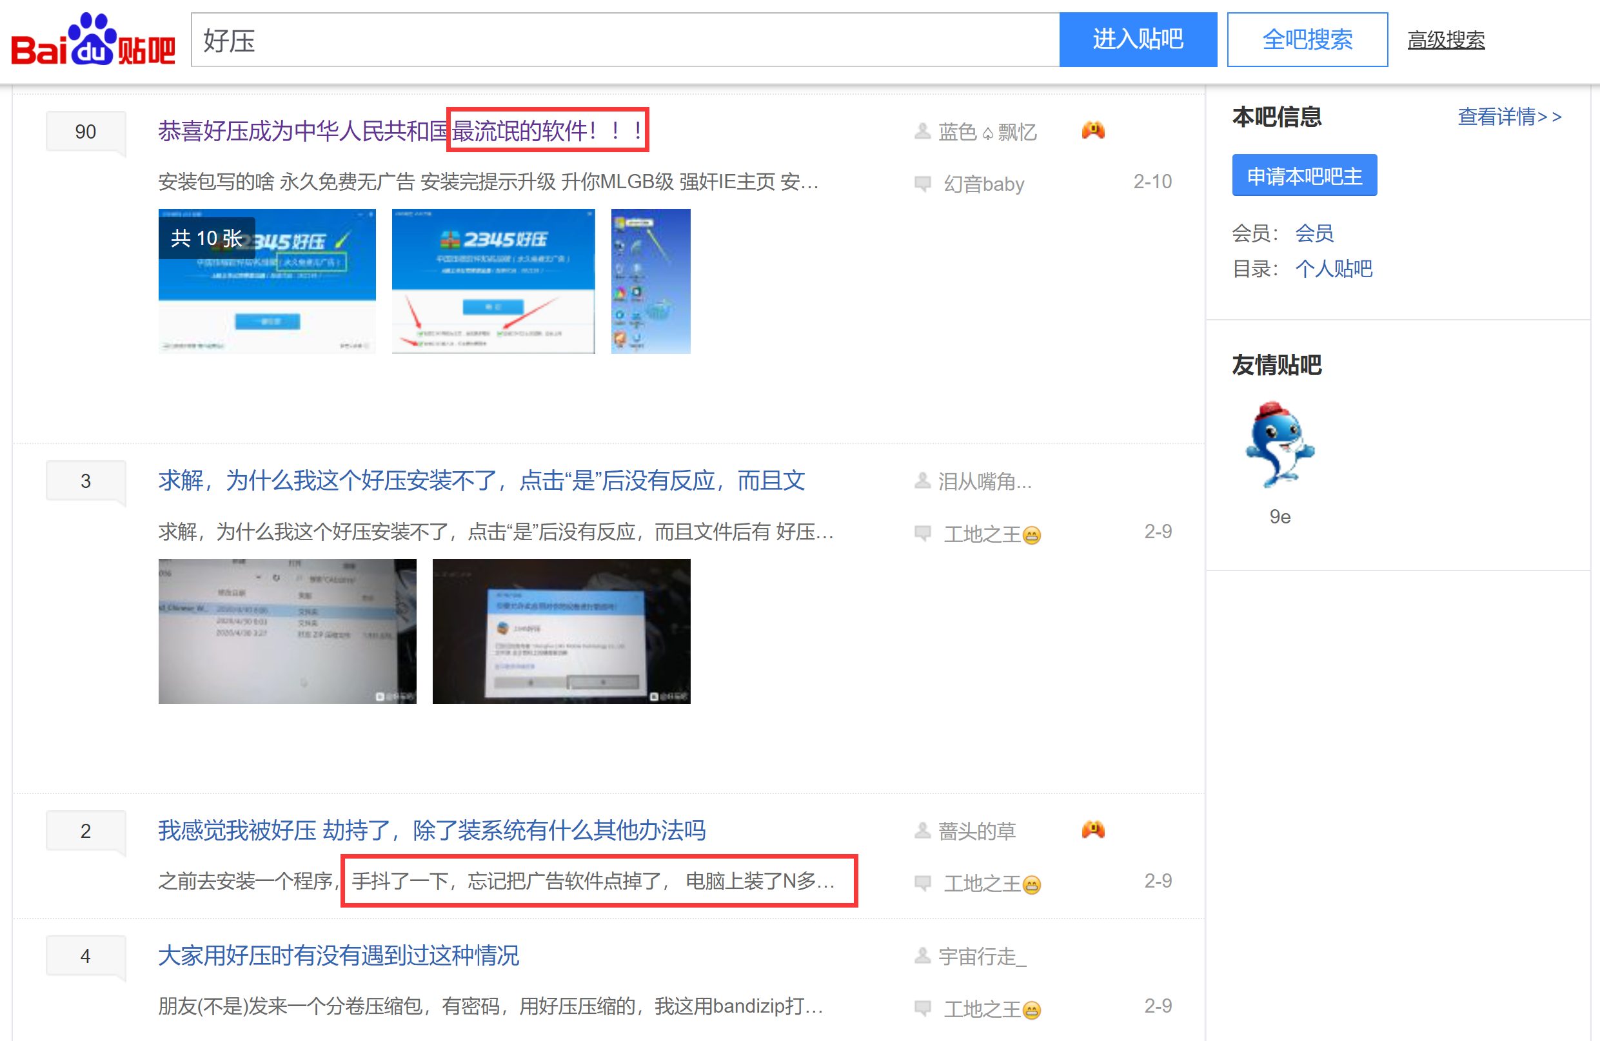
Task: Open the 9e friend bar link
Action: tap(1280, 517)
